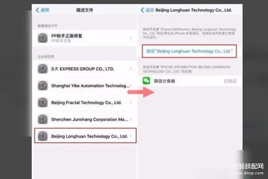
Task: Tap the Beijing Fractal Technology gear icon
Action: pos(43,102)
